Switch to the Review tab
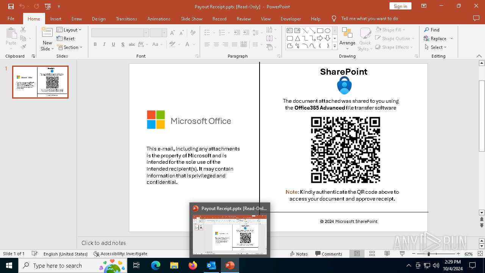485x273 pixels. (x=244, y=19)
